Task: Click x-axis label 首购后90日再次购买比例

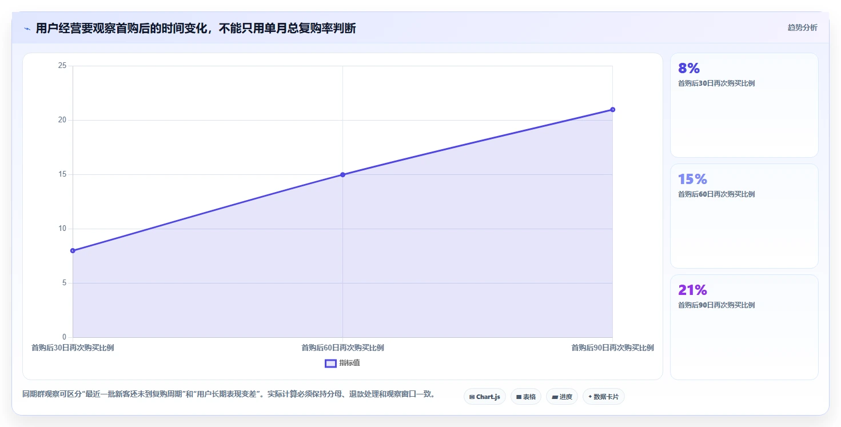Action: (x=612, y=348)
